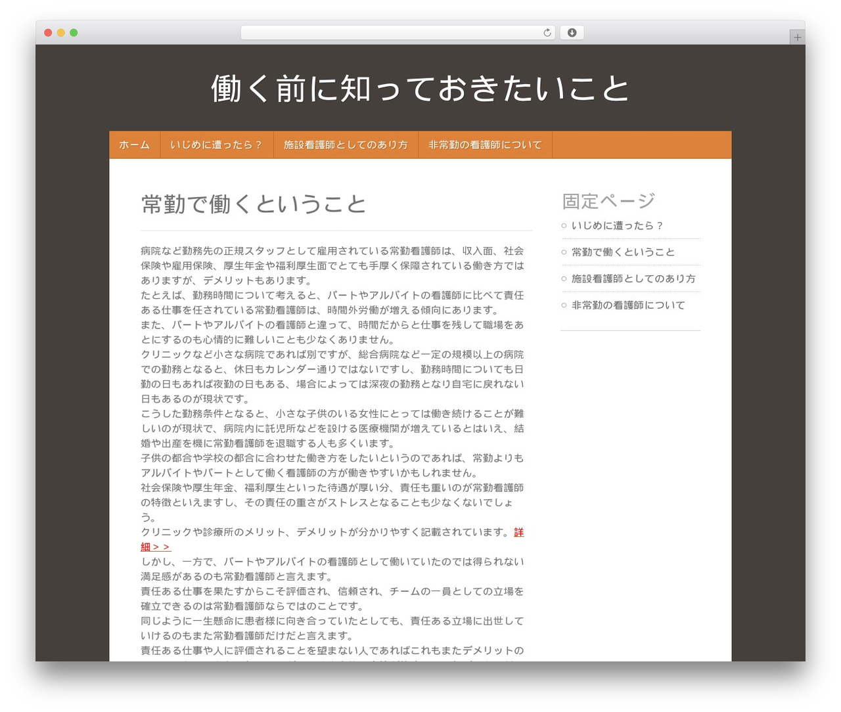Screen dimensions: 841x712
Task: Open sidebar link 常勤で働くということ
Action: click(623, 252)
